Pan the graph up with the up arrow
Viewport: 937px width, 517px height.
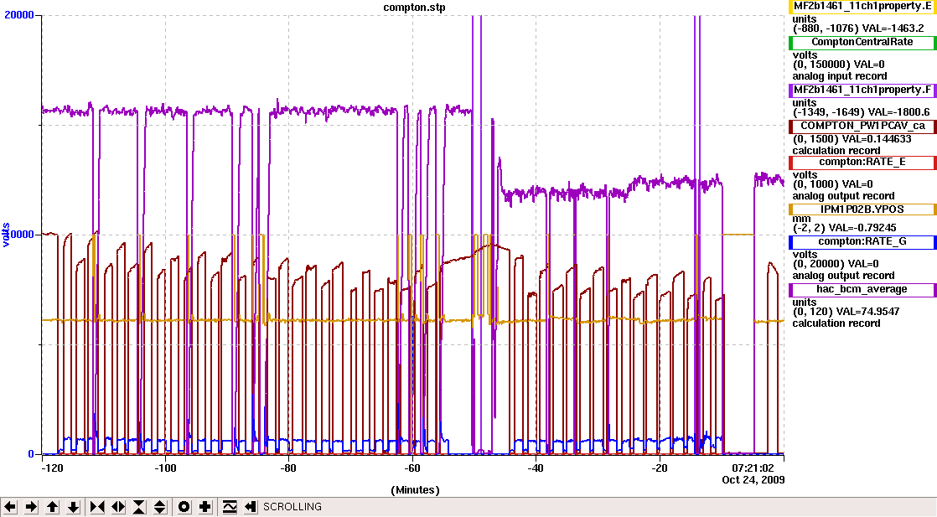click(53, 507)
